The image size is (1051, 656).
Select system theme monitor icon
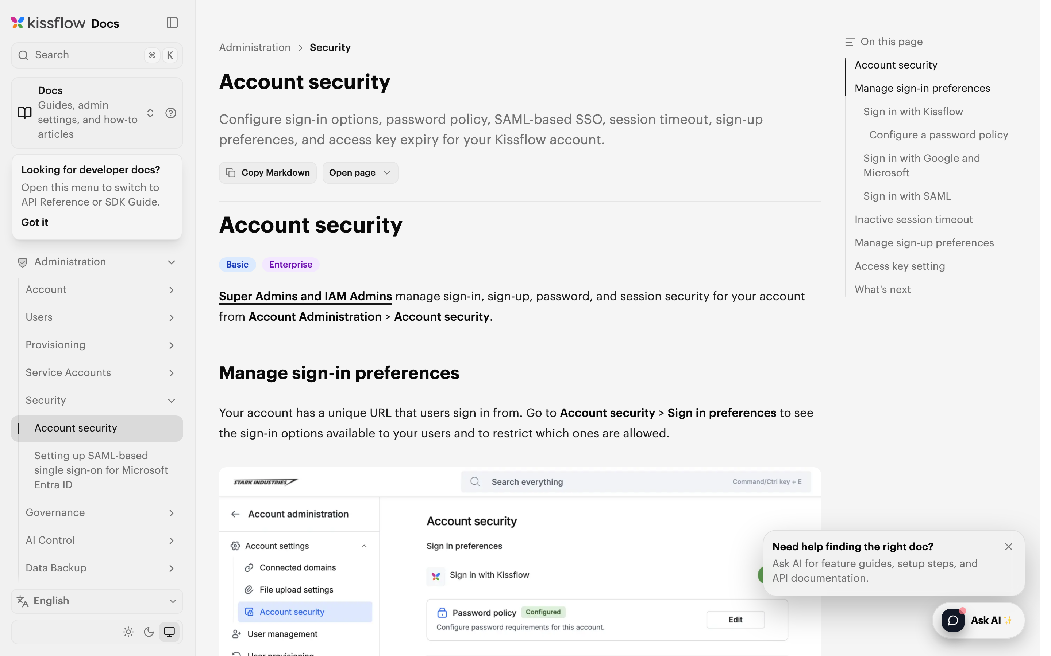coord(169,632)
